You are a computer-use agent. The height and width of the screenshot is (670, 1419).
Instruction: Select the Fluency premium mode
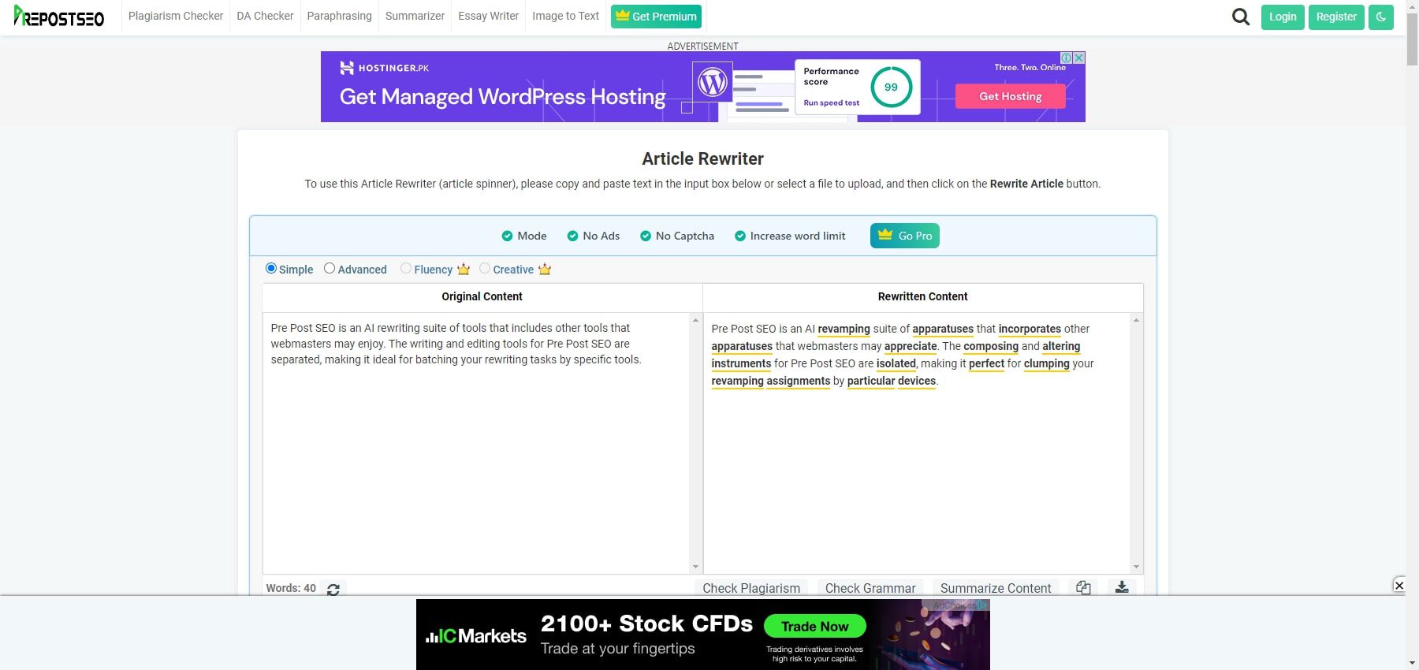coord(406,268)
